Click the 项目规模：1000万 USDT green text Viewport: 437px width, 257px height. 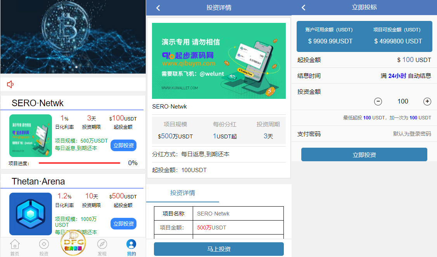(x=76, y=222)
